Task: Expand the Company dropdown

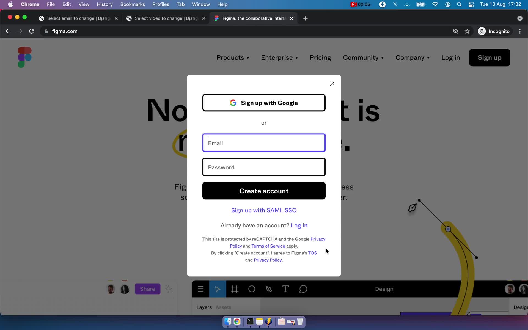Action: [x=413, y=58]
